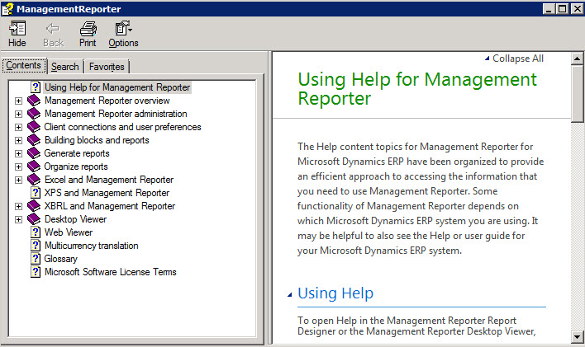The image size is (585, 347).
Task: Click book icon beside Generate reports
Action: [34, 153]
